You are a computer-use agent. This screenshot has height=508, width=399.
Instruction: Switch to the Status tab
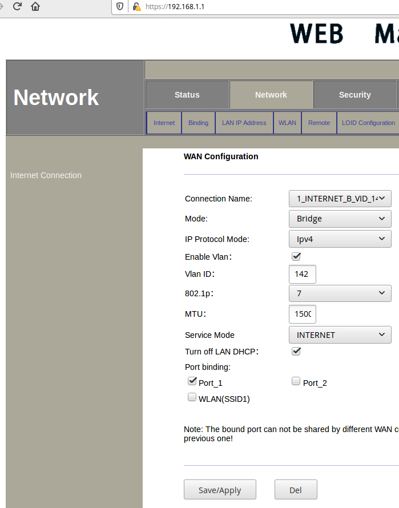(x=187, y=95)
